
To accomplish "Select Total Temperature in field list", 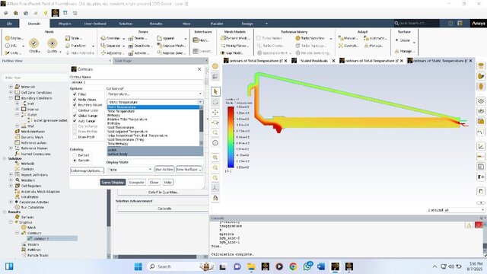I will click(121, 111).
